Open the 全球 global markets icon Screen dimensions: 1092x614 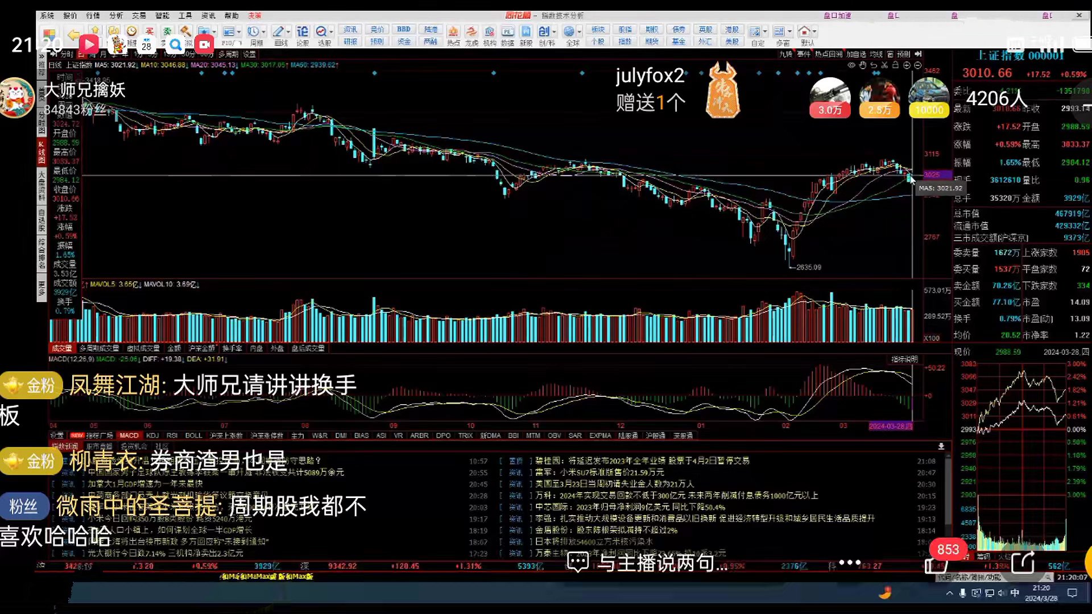coord(569,32)
